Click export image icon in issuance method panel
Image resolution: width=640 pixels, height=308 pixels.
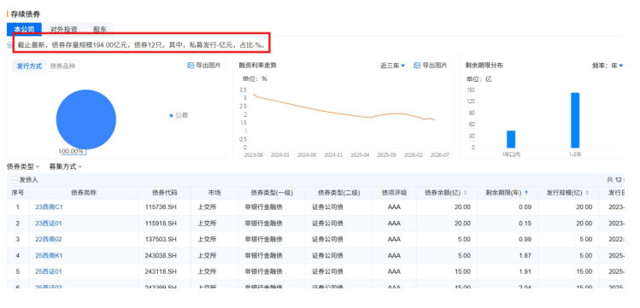tap(191, 66)
